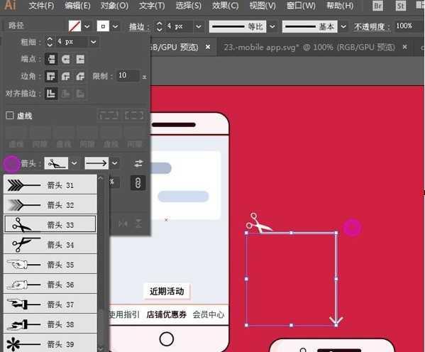Switch to 23.-mobile app.svg document tab

point(309,48)
